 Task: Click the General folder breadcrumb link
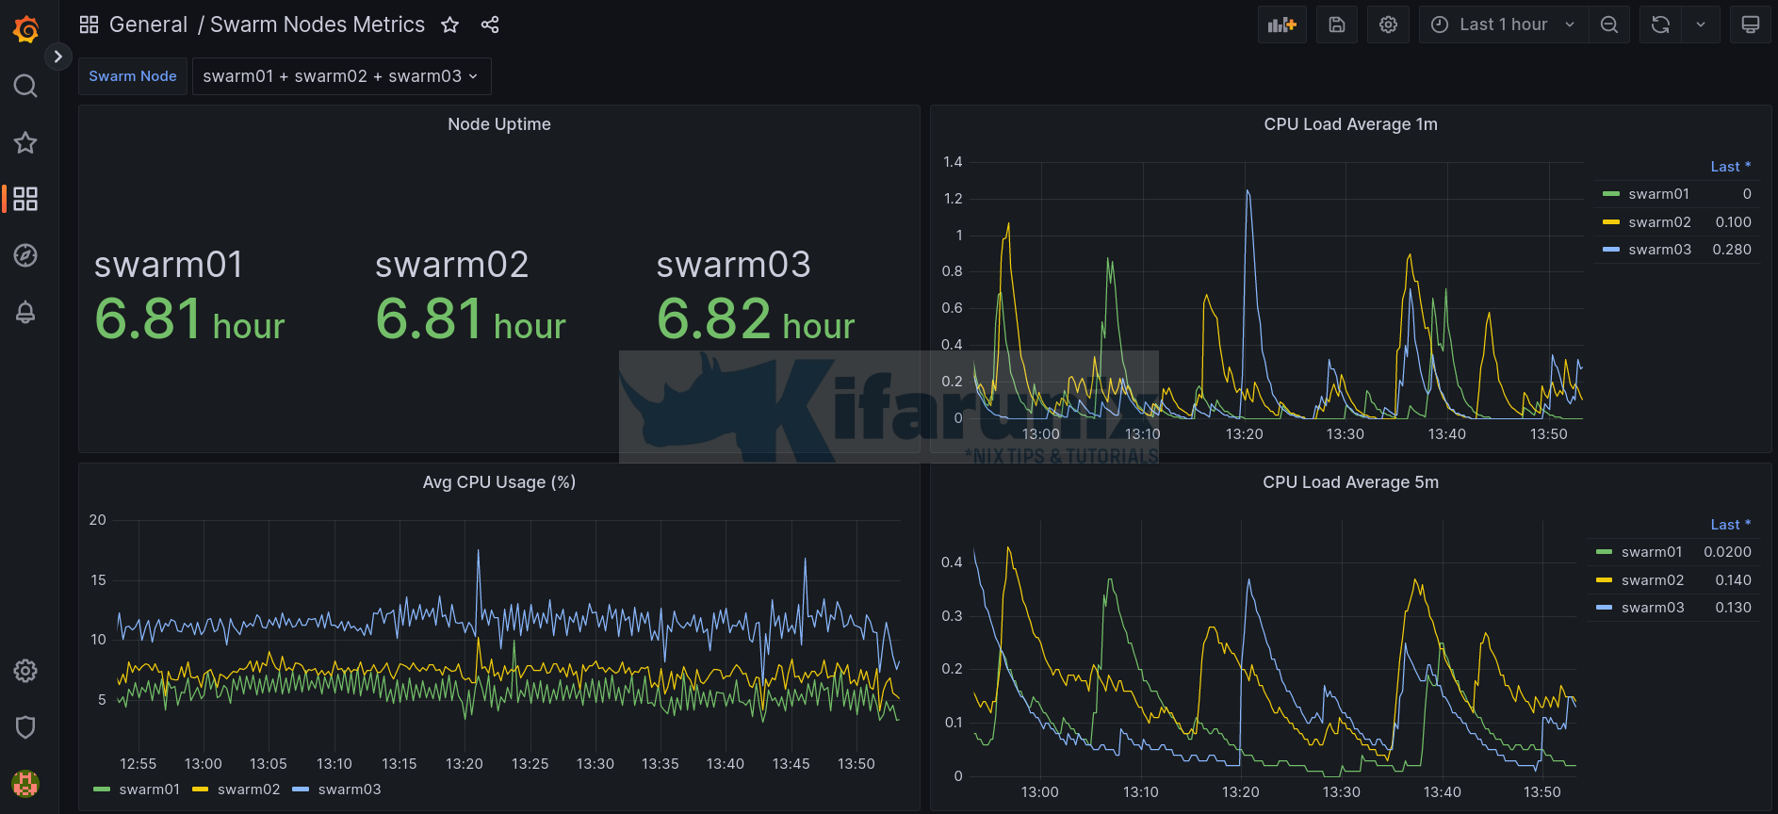148,24
